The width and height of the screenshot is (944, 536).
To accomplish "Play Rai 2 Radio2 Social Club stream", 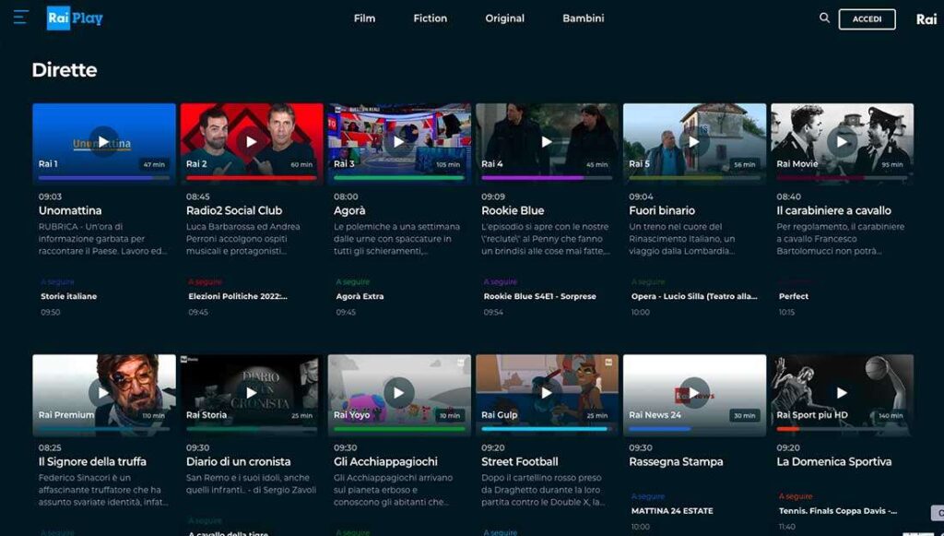I will coord(251,141).
